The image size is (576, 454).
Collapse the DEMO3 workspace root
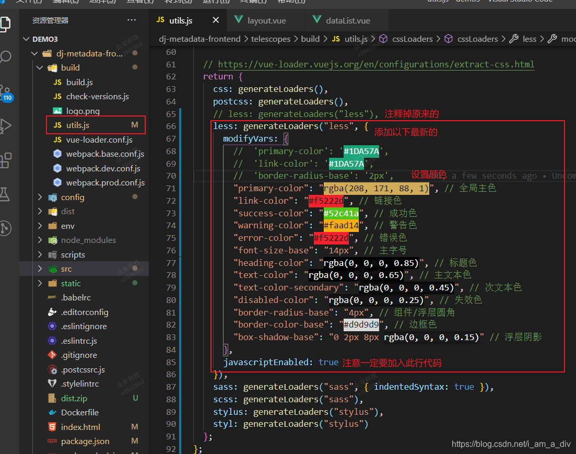pos(26,39)
